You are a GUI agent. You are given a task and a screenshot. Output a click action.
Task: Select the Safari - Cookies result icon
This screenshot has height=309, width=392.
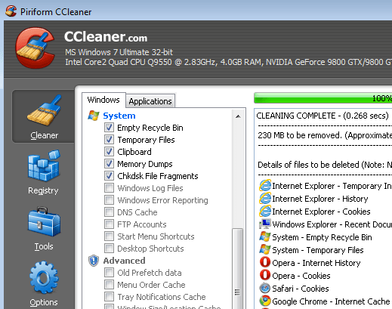(265, 288)
